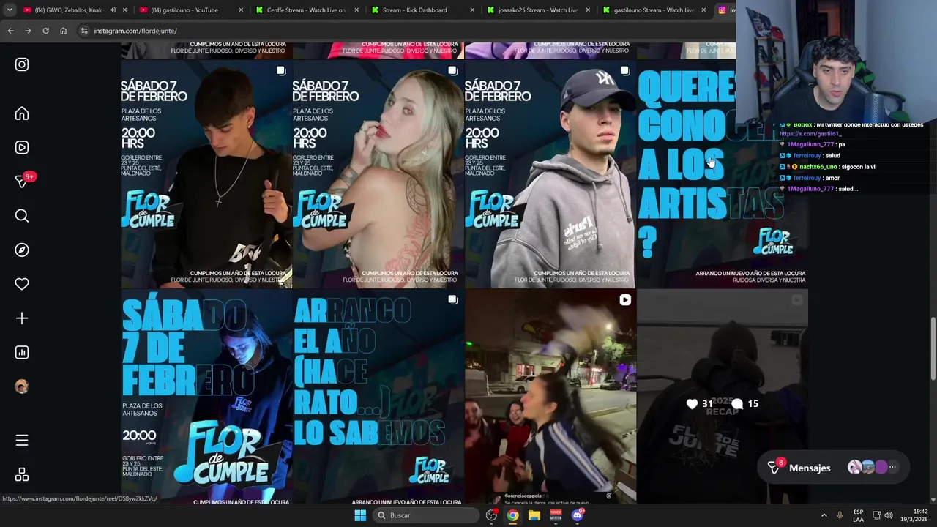The image size is (937, 527).
Task: Switch to 'Stream - Kick Dashboard' tab
Action: pyautogui.click(x=422, y=10)
